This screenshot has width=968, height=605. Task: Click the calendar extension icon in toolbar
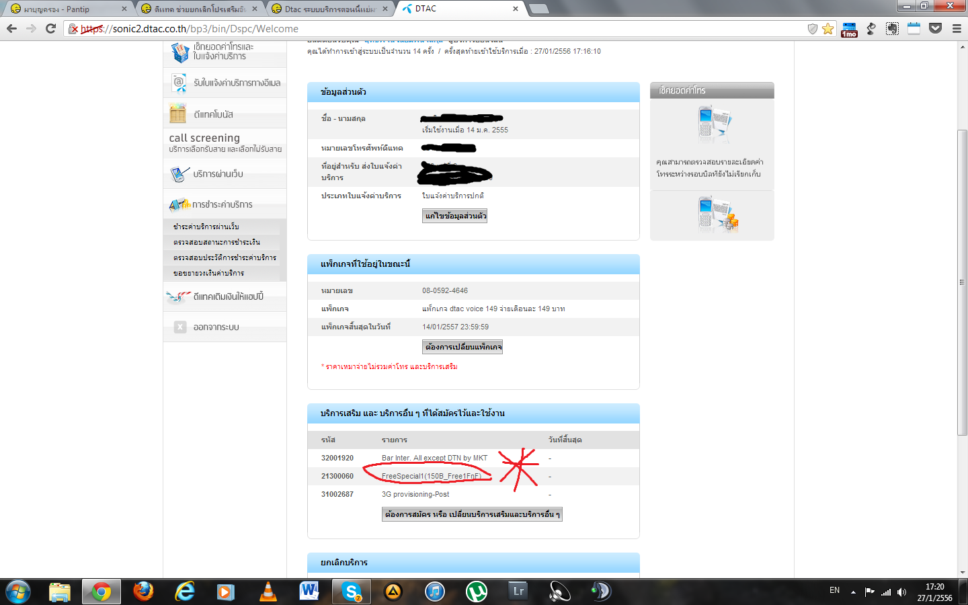[x=914, y=28]
